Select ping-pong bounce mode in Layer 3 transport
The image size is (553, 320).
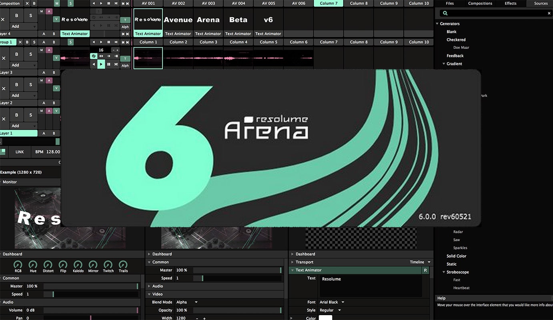coord(101,56)
